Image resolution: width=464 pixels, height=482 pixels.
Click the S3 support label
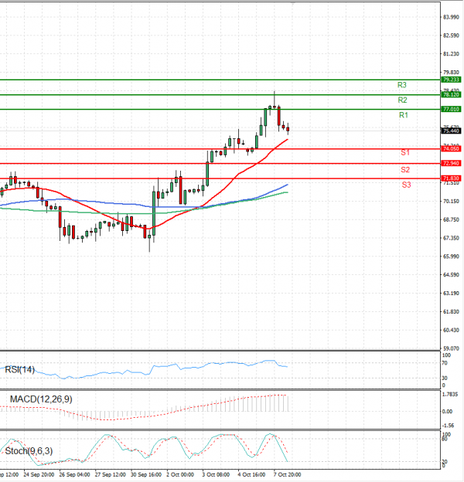407,185
